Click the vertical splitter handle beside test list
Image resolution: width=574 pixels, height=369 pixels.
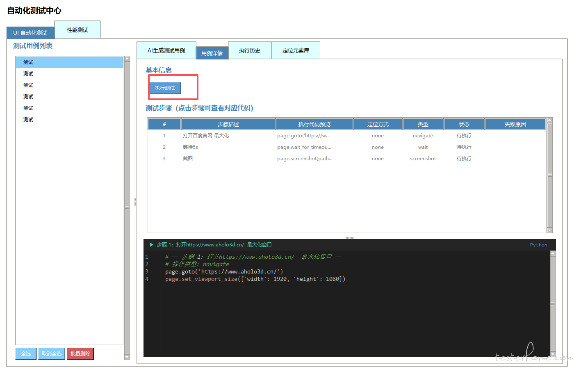pos(135,202)
